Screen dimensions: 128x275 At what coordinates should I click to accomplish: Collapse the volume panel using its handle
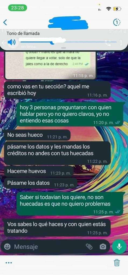coord(64,48)
